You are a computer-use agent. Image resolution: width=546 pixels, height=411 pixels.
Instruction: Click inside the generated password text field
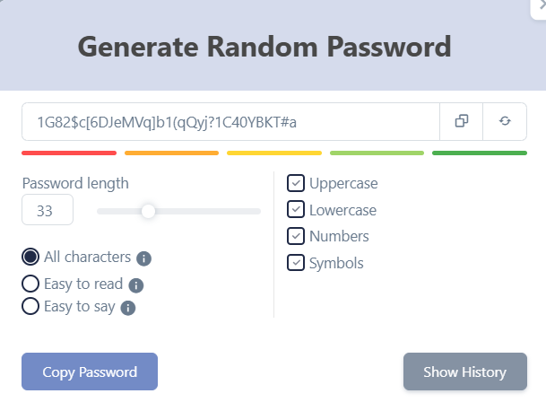coord(230,121)
